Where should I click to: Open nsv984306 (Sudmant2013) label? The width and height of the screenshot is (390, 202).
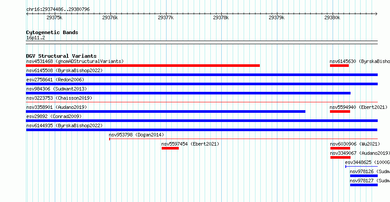click(x=57, y=89)
